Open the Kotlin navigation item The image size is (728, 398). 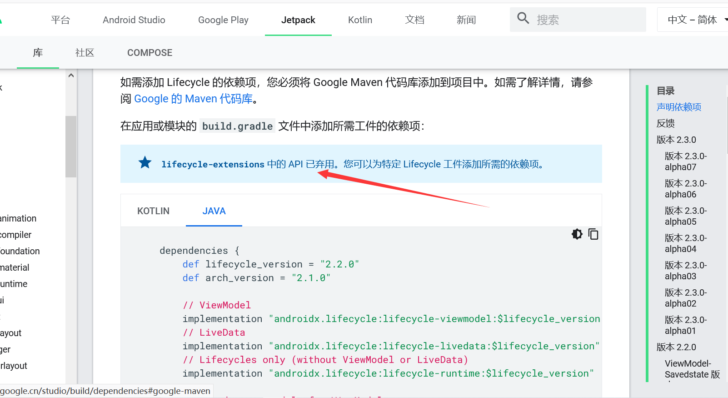(360, 20)
